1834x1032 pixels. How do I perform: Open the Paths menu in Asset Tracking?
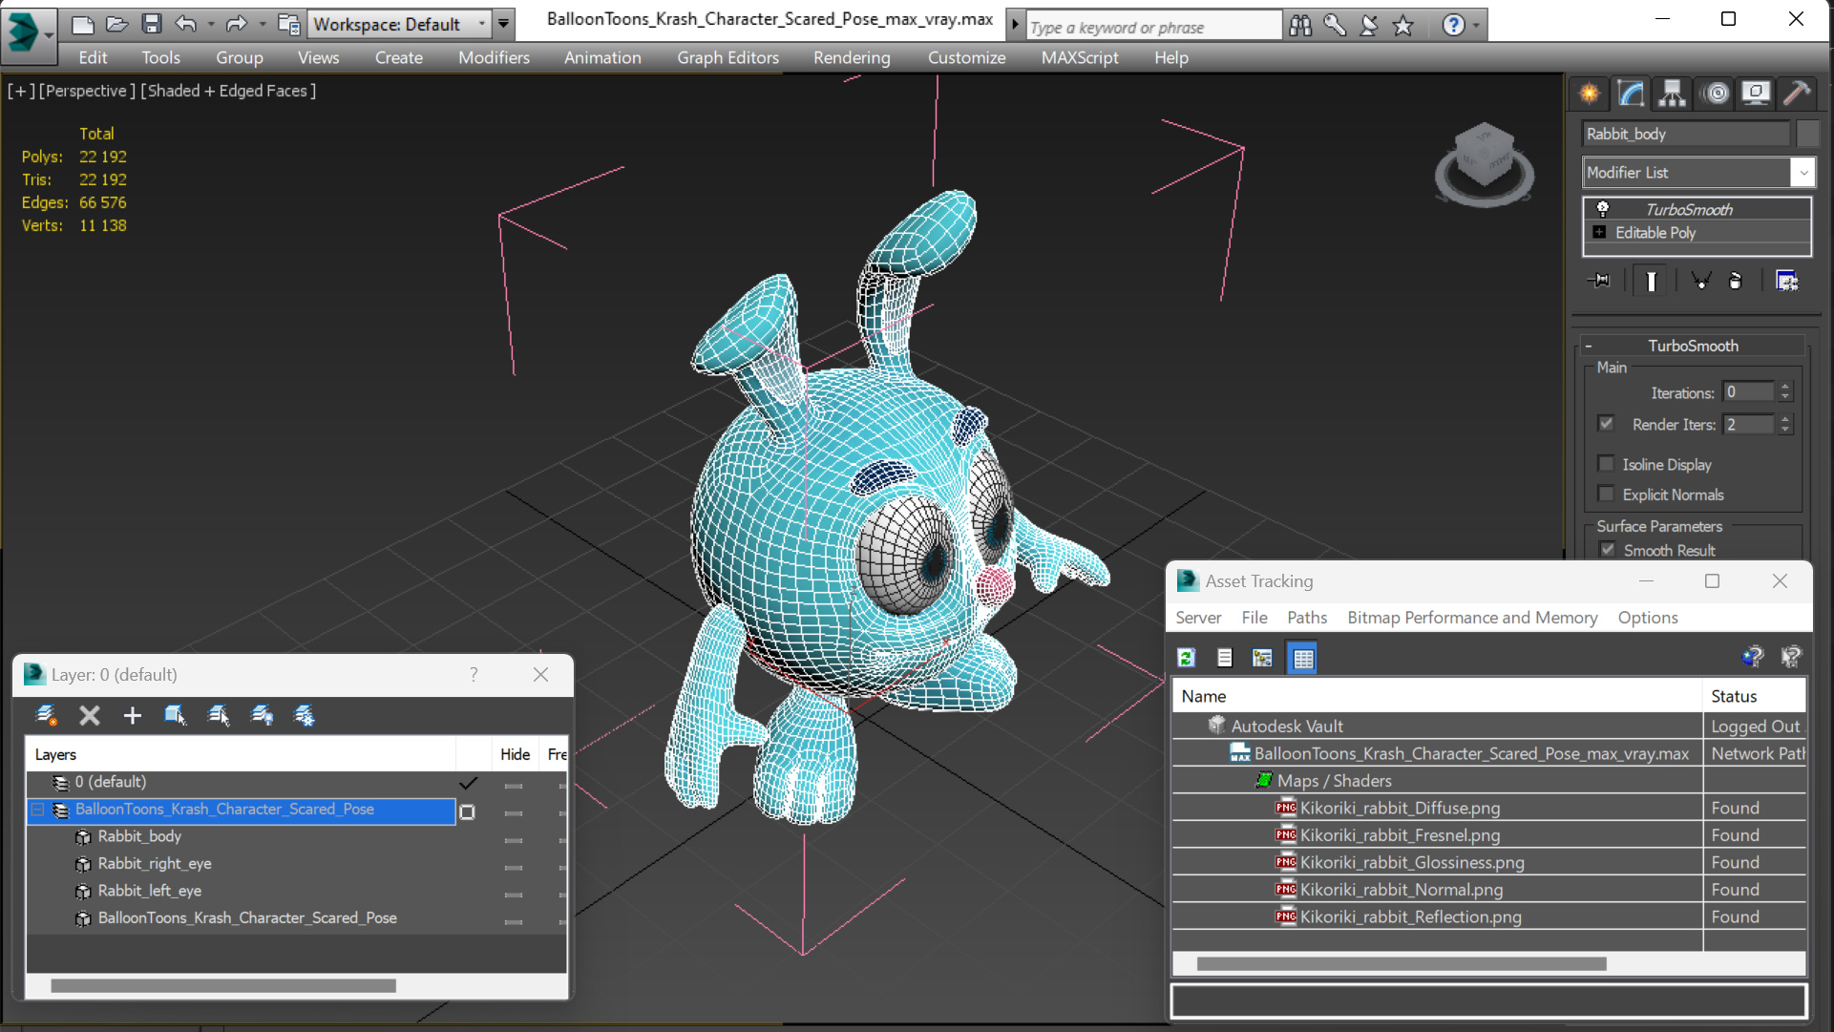pyautogui.click(x=1307, y=618)
